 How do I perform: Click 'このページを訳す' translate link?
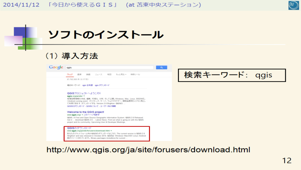click(91, 115)
